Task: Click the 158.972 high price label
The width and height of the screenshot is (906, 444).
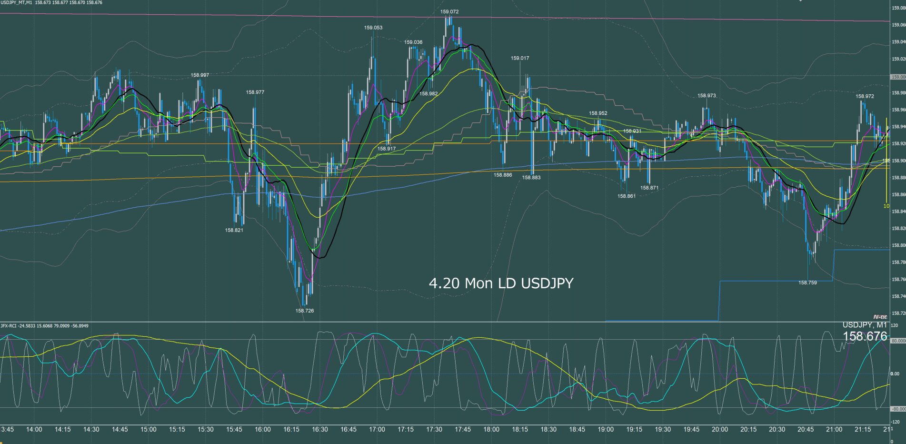Action: point(865,96)
